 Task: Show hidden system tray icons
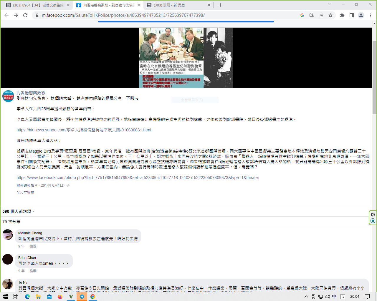coord(306,297)
